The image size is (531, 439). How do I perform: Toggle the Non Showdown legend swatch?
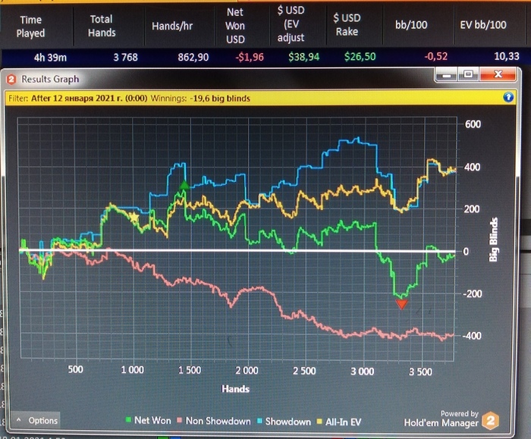pyautogui.click(x=180, y=421)
